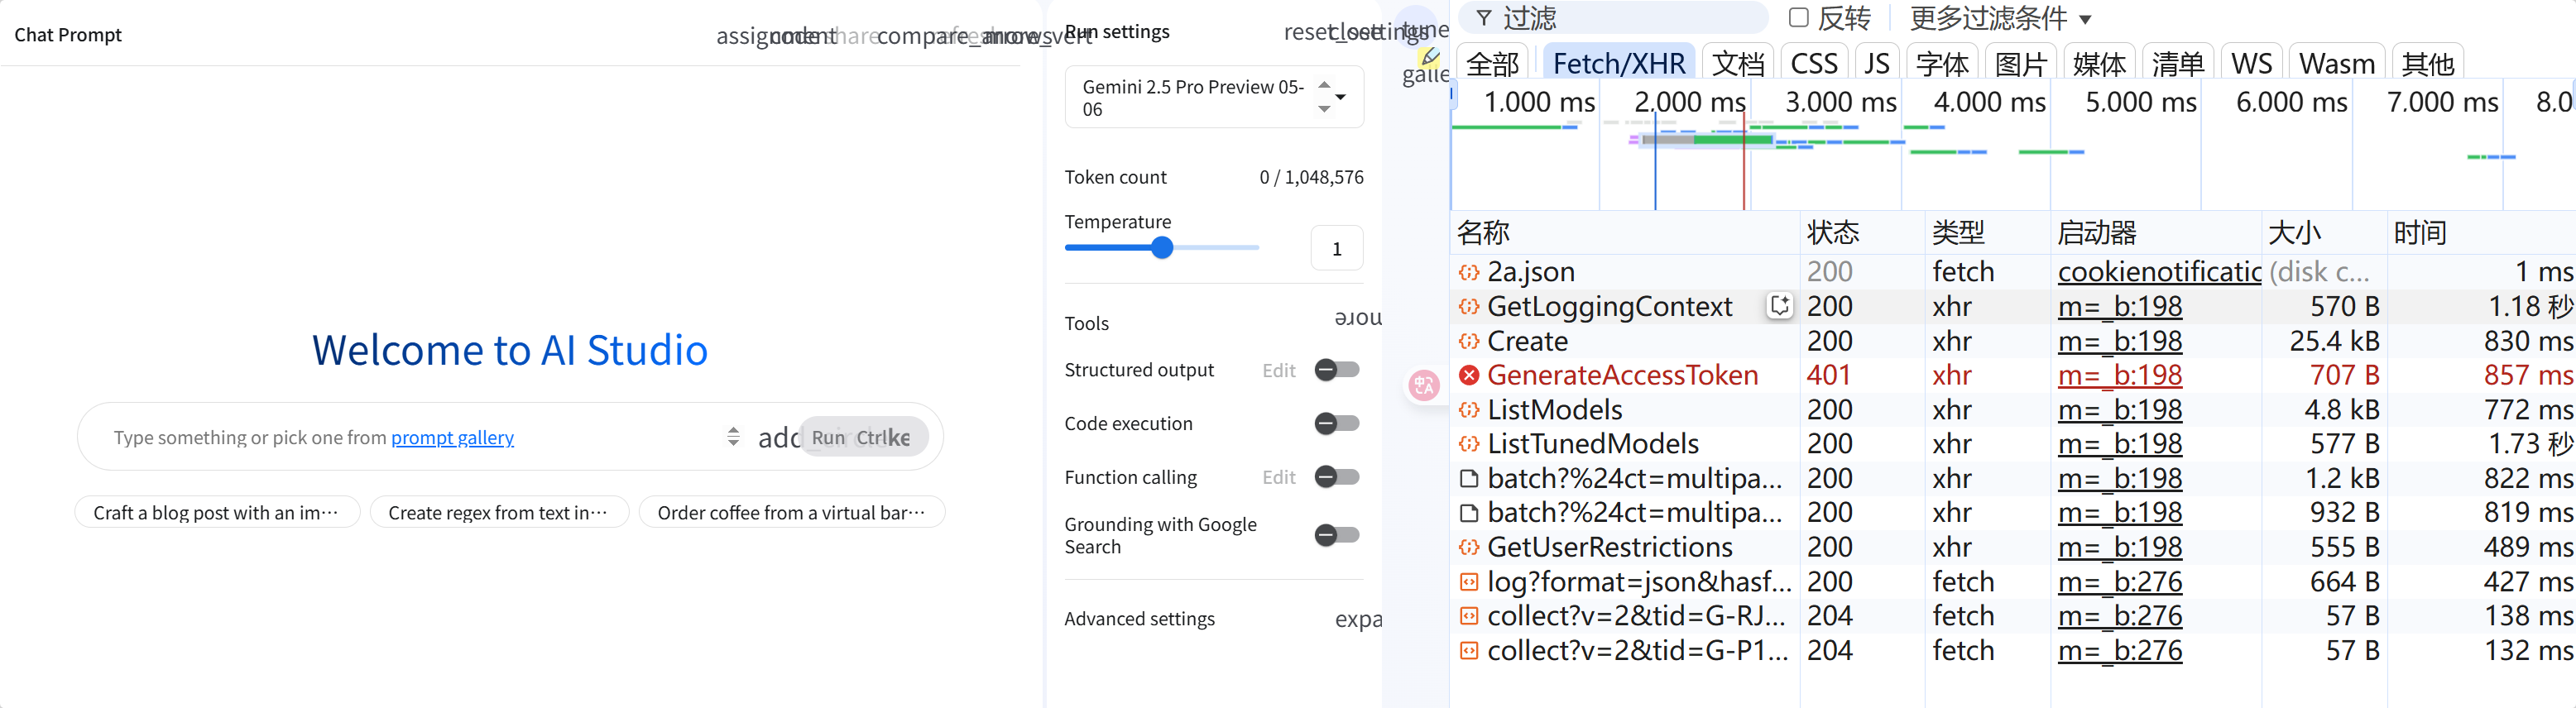Screen dimensions: 2576x708
Task: Click the model selector's up/down scroll arrows
Action: (1324, 97)
